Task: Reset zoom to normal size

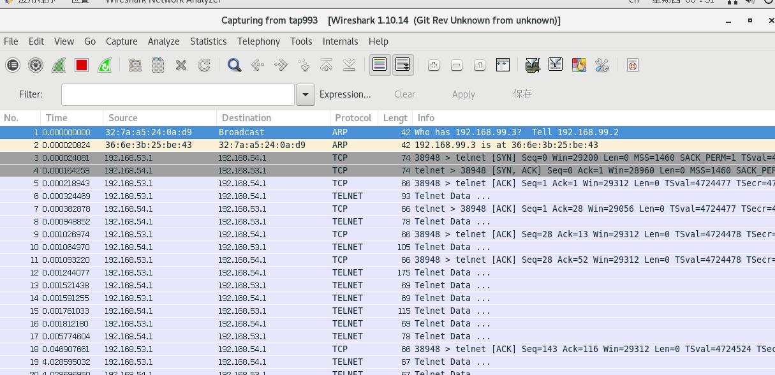Action: point(480,65)
